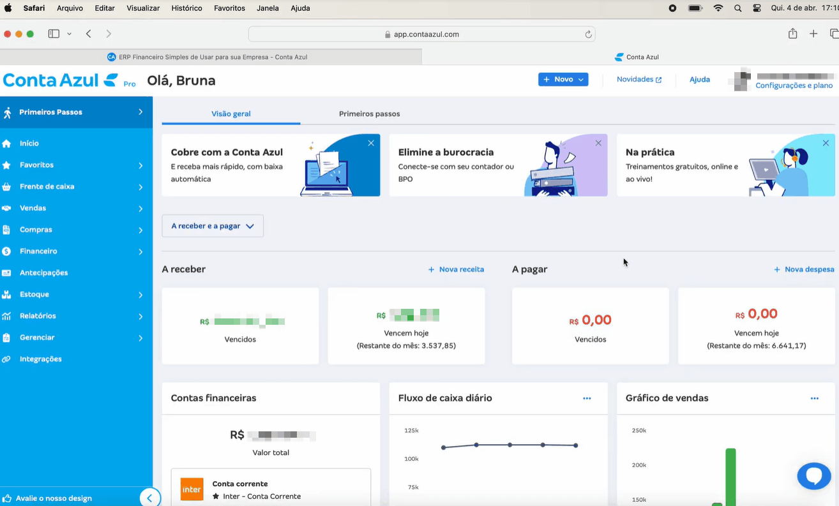This screenshot has width=839, height=506.
Task: Expand the Vendas submenu chevron
Action: coord(140,209)
